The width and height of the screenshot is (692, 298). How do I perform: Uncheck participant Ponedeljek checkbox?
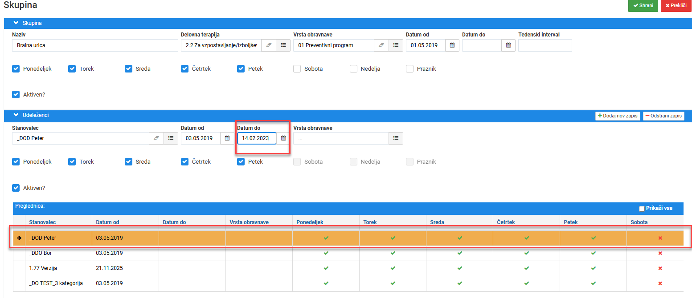pyautogui.click(x=16, y=161)
